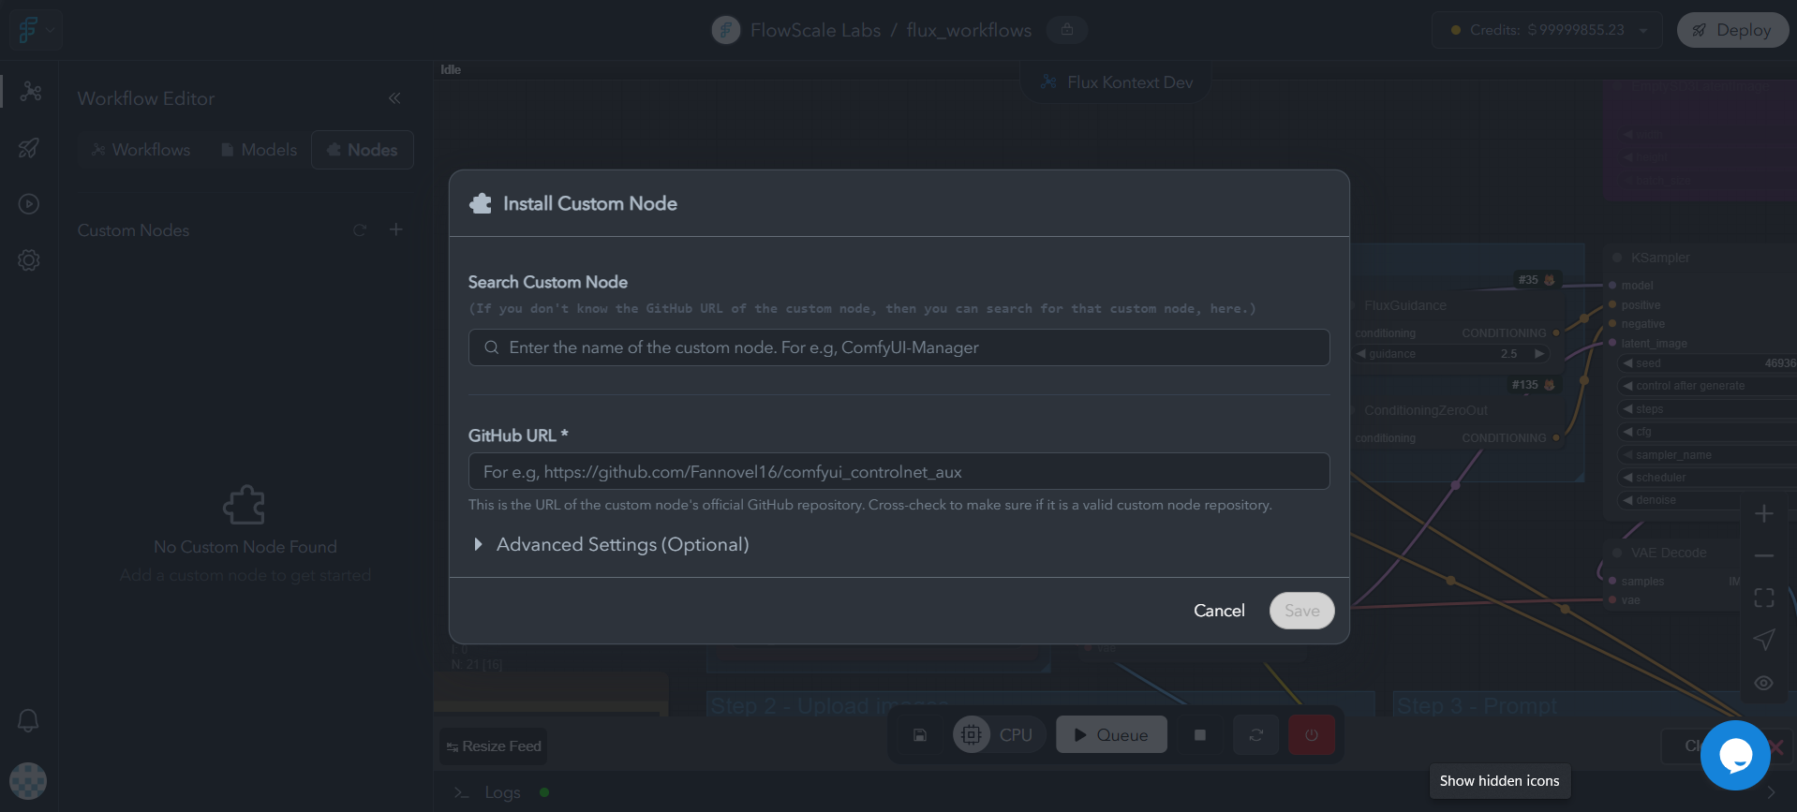The height and width of the screenshot is (812, 1797).
Task: Open the workflow editor sidebar icon
Action: point(30,91)
